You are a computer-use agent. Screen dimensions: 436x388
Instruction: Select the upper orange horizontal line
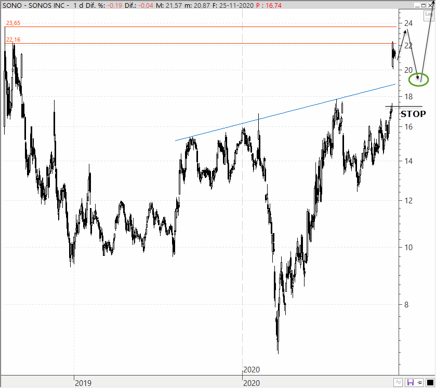(200, 27)
